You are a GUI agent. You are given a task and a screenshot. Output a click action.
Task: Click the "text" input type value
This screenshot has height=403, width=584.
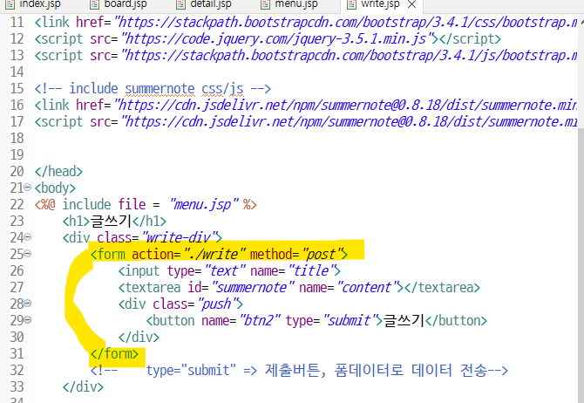tap(225, 270)
